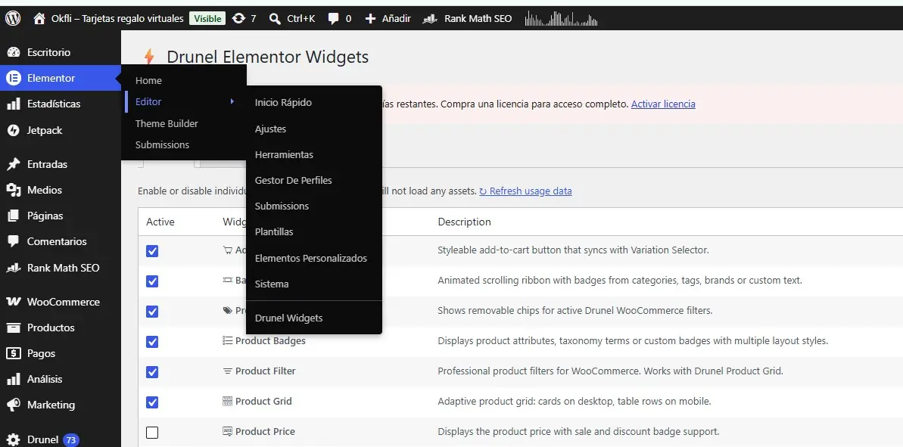Select Drunel Widgets submenu item
The height and width of the screenshot is (447, 903).
click(288, 318)
